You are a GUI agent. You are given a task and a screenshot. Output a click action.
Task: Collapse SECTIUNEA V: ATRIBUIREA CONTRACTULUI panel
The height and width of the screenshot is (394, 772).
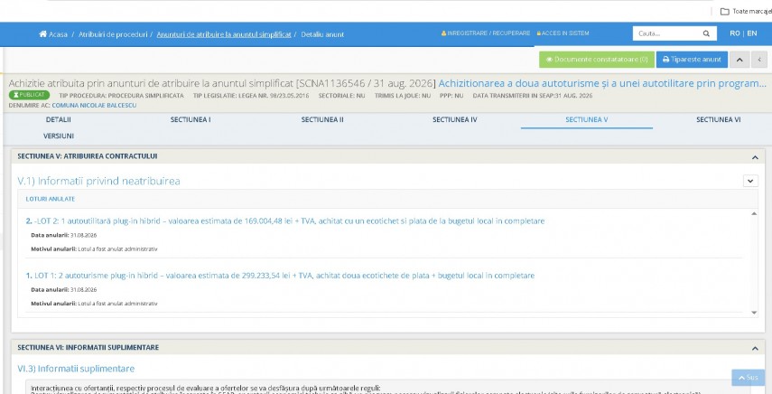click(x=755, y=157)
